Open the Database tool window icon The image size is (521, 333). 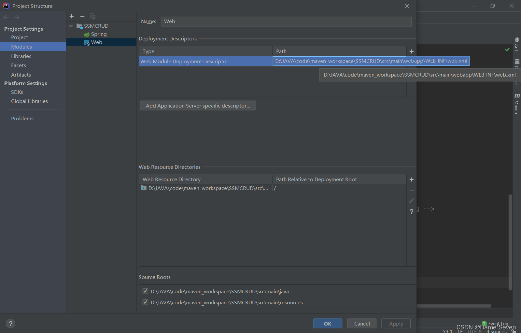tap(517, 62)
